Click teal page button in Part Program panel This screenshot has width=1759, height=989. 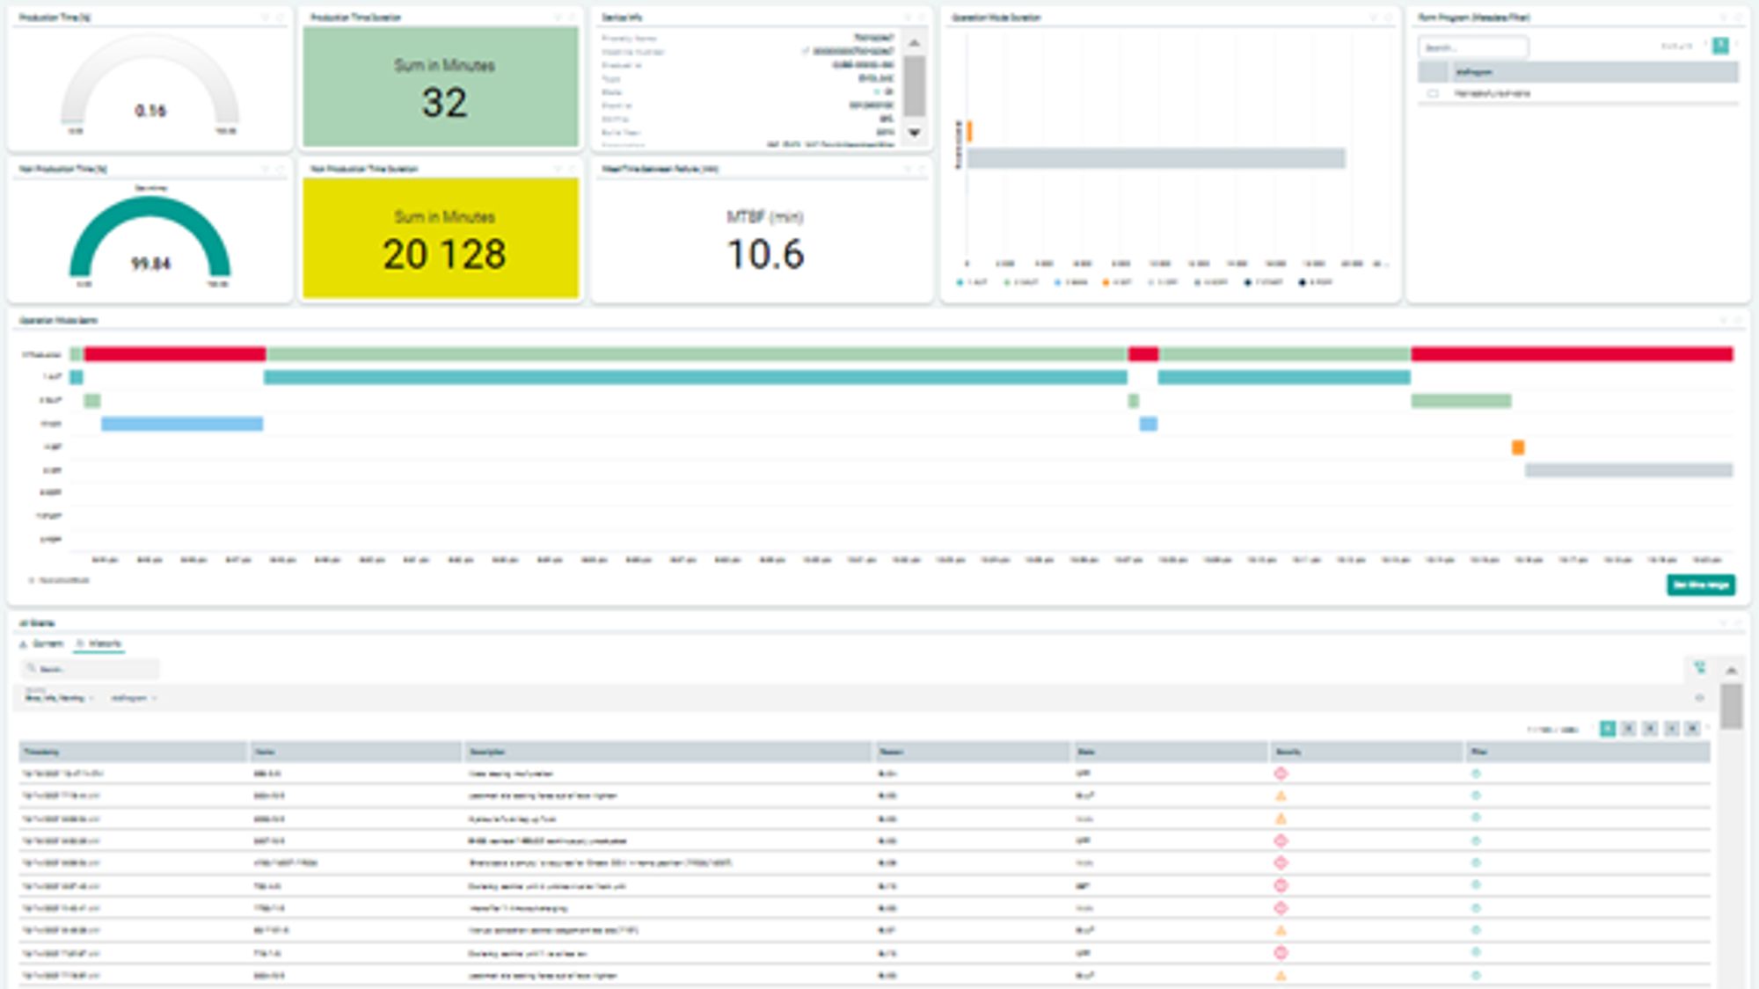1720,46
